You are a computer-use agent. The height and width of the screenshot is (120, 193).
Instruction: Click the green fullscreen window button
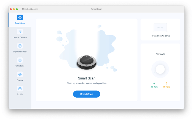[x=17, y=9]
